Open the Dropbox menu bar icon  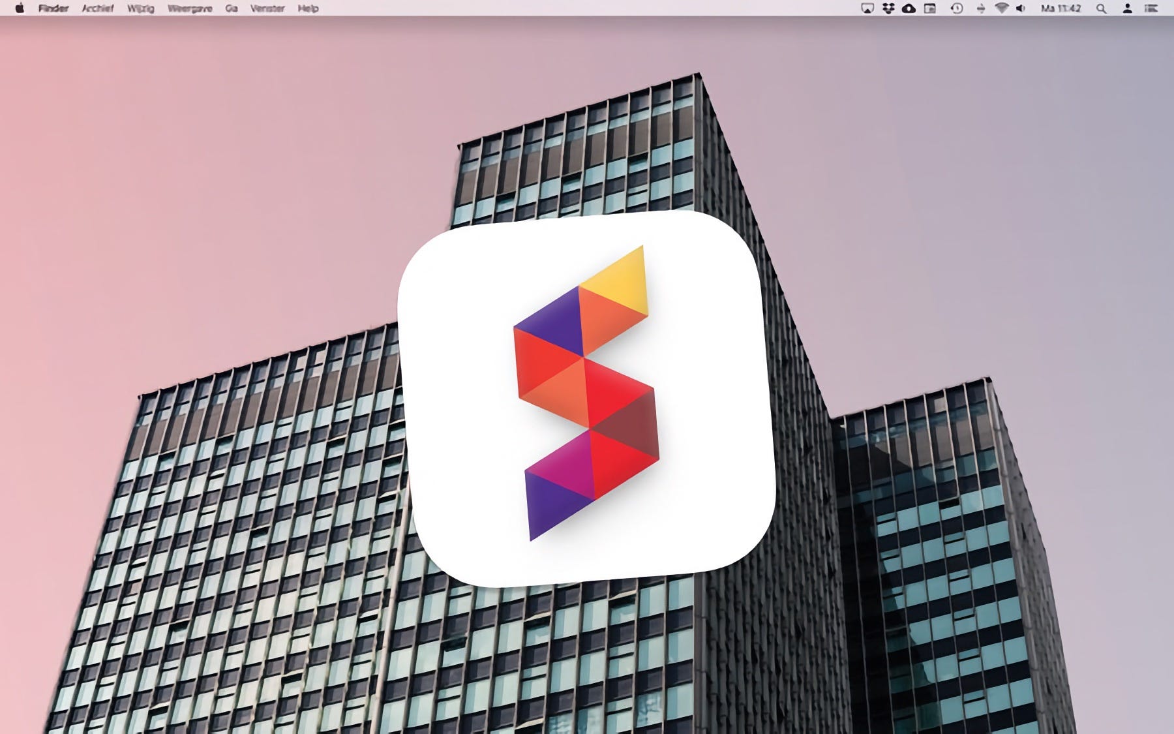click(888, 8)
